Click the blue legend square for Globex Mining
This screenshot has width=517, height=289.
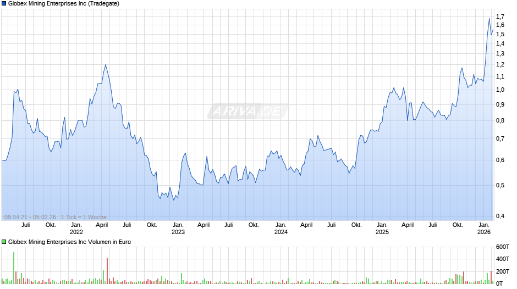click(4, 4)
